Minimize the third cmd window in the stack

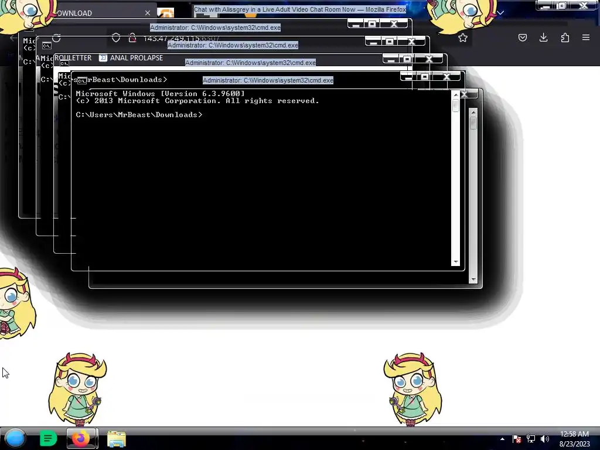coord(373,42)
